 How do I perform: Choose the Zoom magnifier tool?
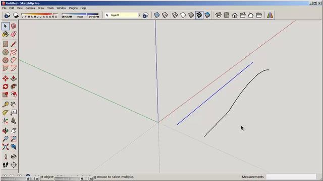6,139
